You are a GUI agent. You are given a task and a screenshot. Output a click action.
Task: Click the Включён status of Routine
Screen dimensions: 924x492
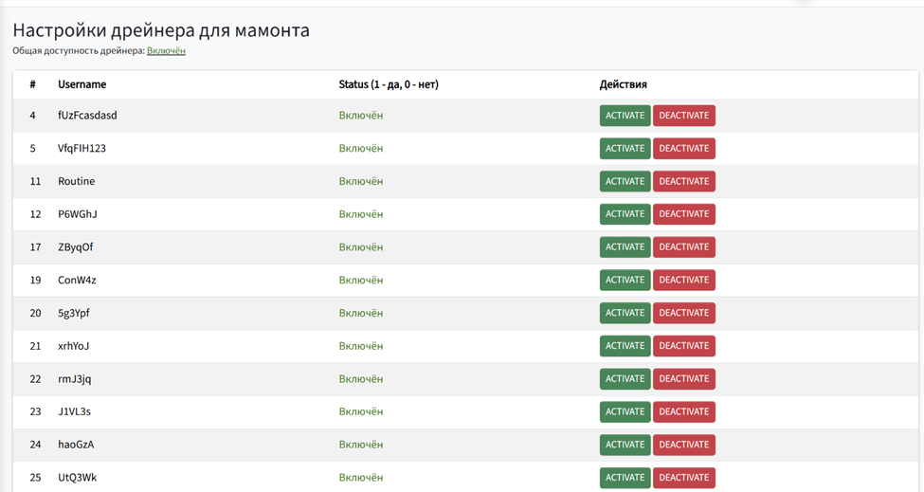(361, 181)
